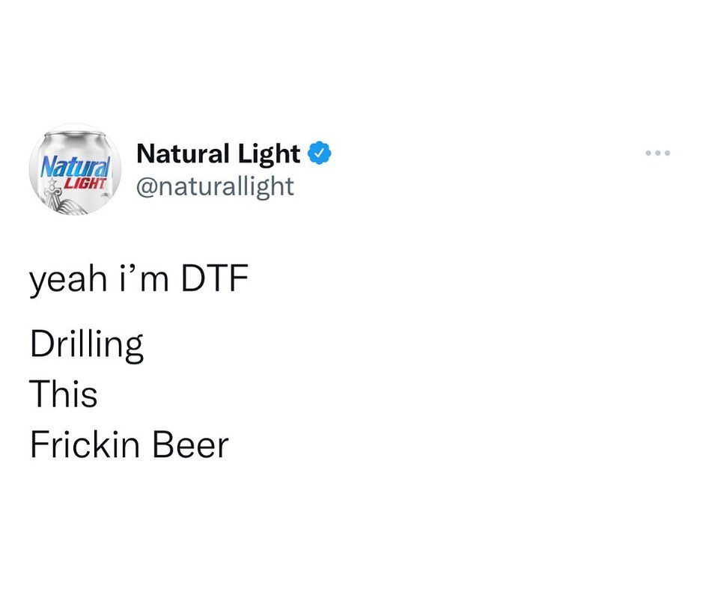Click the word "This" in the tweet
The height and width of the screenshot is (589, 703).
[64, 394]
